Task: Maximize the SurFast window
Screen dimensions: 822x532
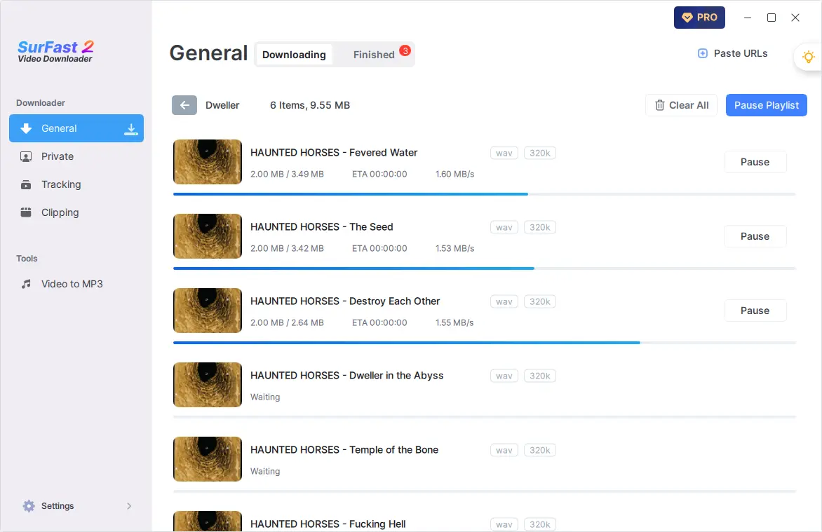Action: pos(771,18)
